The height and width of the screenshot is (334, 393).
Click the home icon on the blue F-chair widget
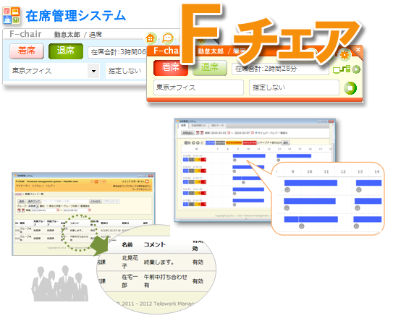[151, 38]
